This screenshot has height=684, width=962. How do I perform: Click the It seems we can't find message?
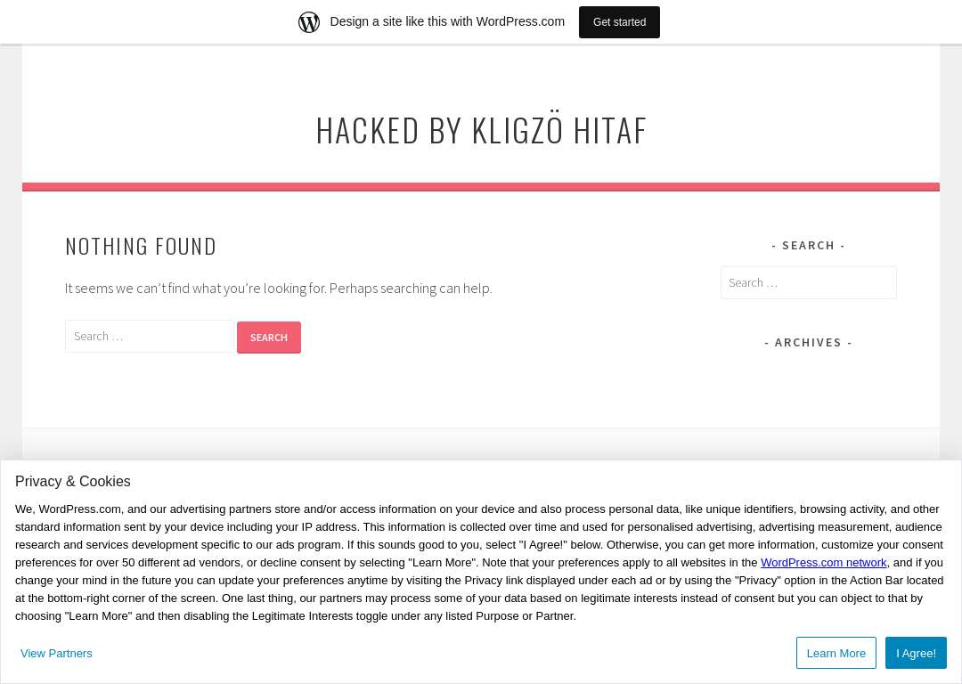point(279,289)
